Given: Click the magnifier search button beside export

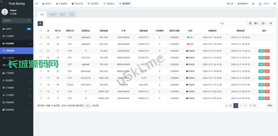Looking at the screenshot, I should (x=271, y=24).
